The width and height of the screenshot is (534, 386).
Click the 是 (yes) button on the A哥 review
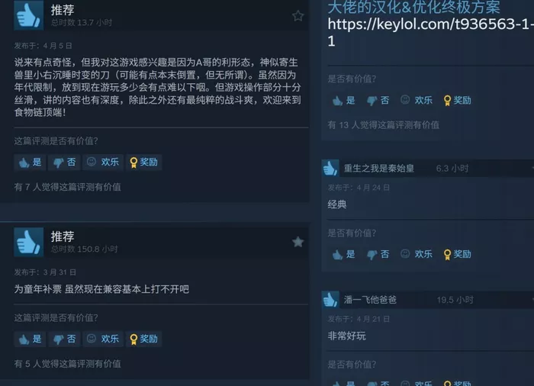(30, 162)
